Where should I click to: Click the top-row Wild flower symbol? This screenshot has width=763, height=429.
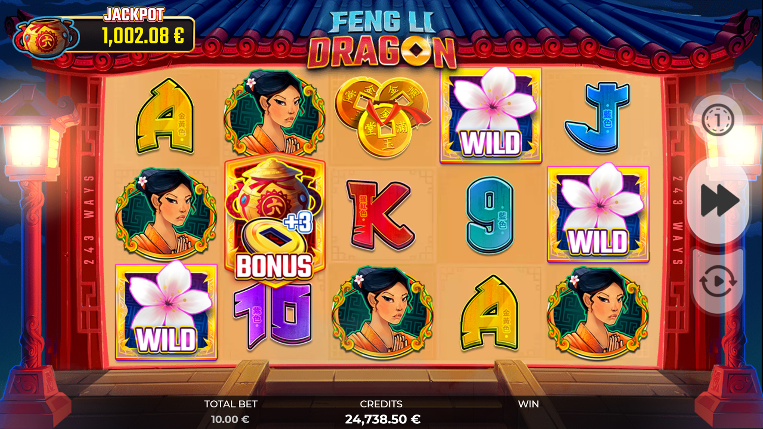(491, 115)
